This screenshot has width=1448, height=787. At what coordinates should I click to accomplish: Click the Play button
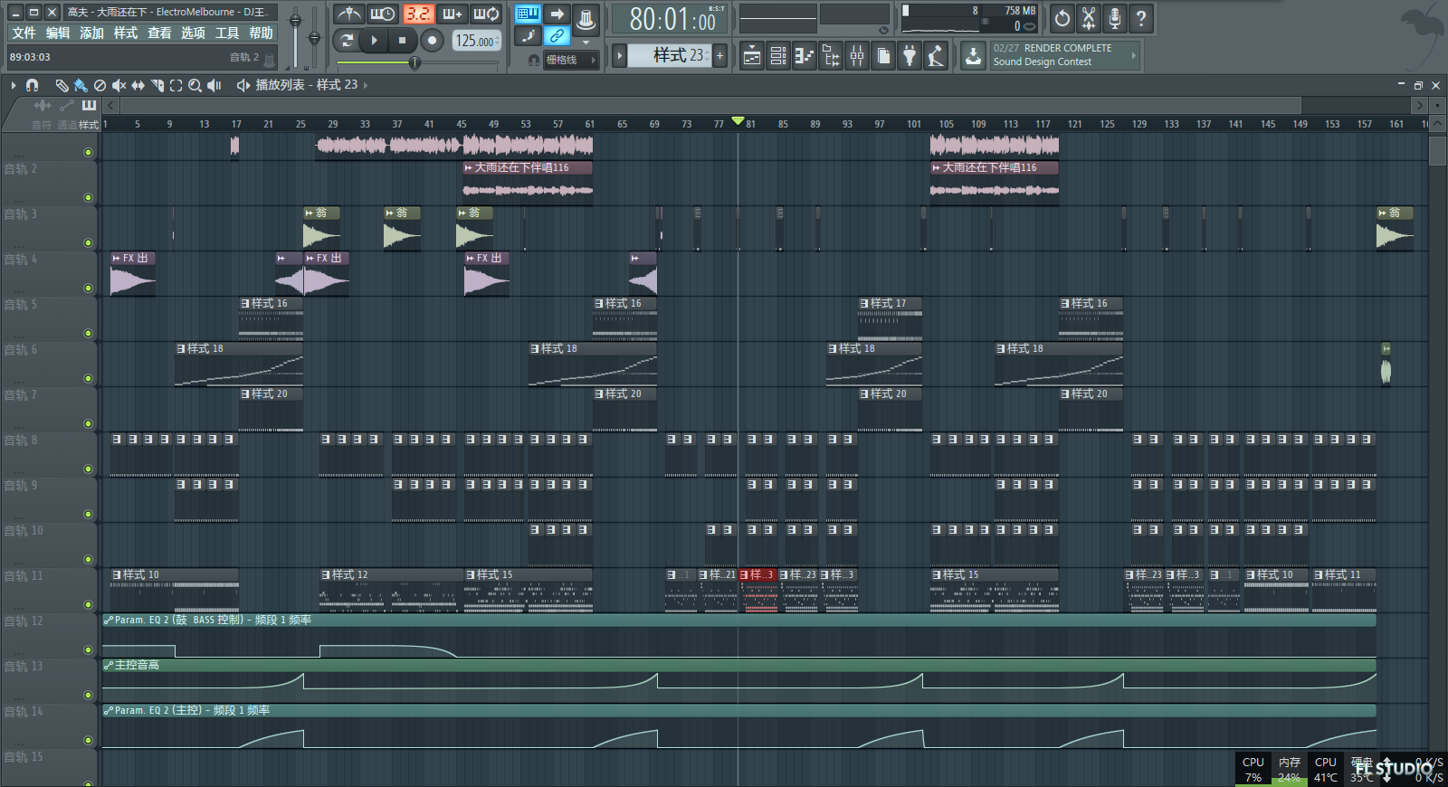374,40
